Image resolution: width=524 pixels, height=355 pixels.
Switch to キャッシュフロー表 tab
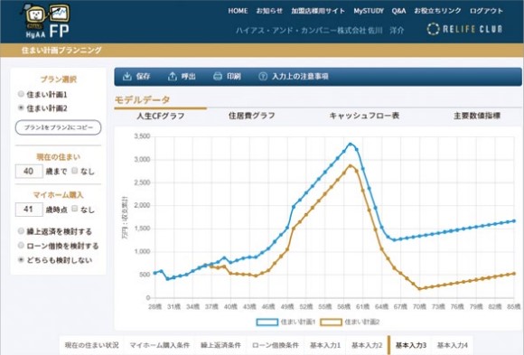point(364,116)
